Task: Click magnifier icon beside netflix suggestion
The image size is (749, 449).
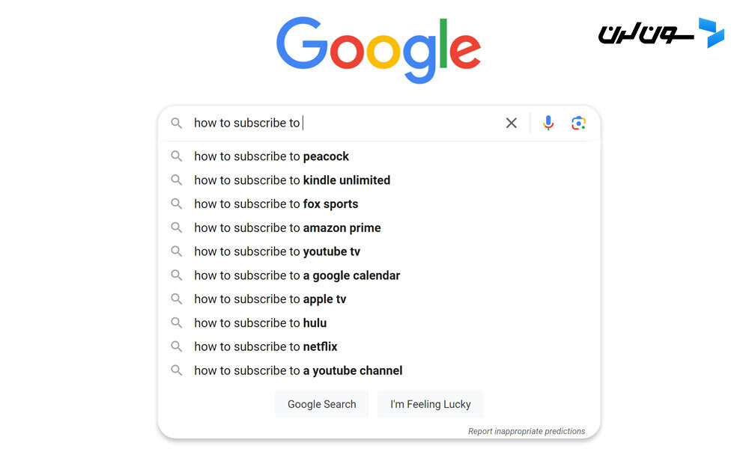Action: click(176, 346)
